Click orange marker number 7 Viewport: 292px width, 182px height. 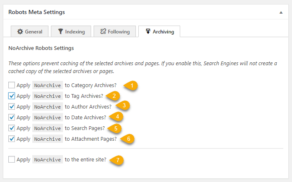tap(118, 159)
